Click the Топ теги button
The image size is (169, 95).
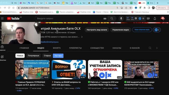58,56
